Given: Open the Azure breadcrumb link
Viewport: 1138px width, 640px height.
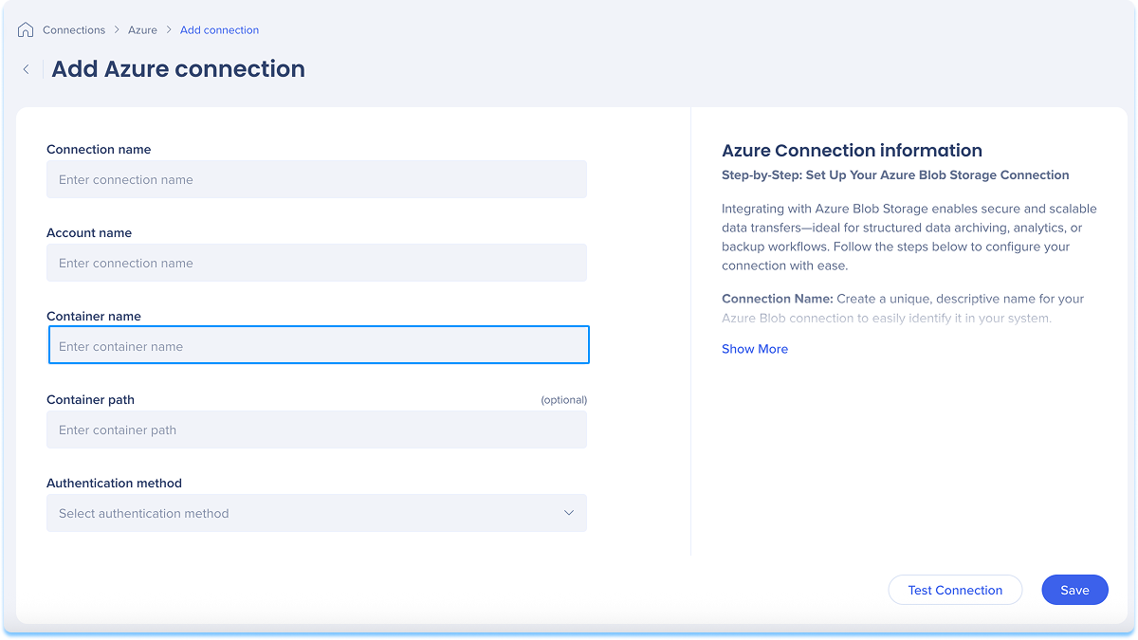Looking at the screenshot, I should coord(143,30).
